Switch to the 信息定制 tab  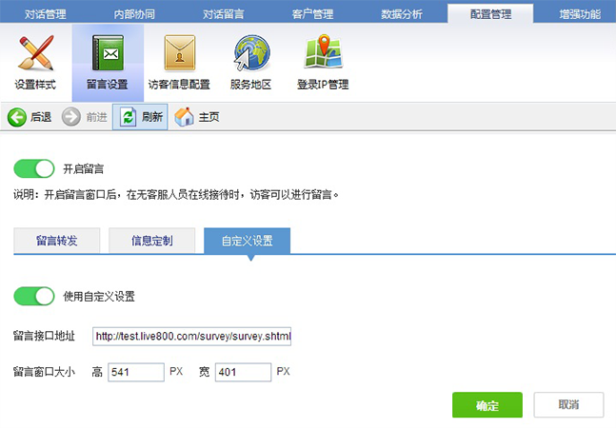pos(151,241)
